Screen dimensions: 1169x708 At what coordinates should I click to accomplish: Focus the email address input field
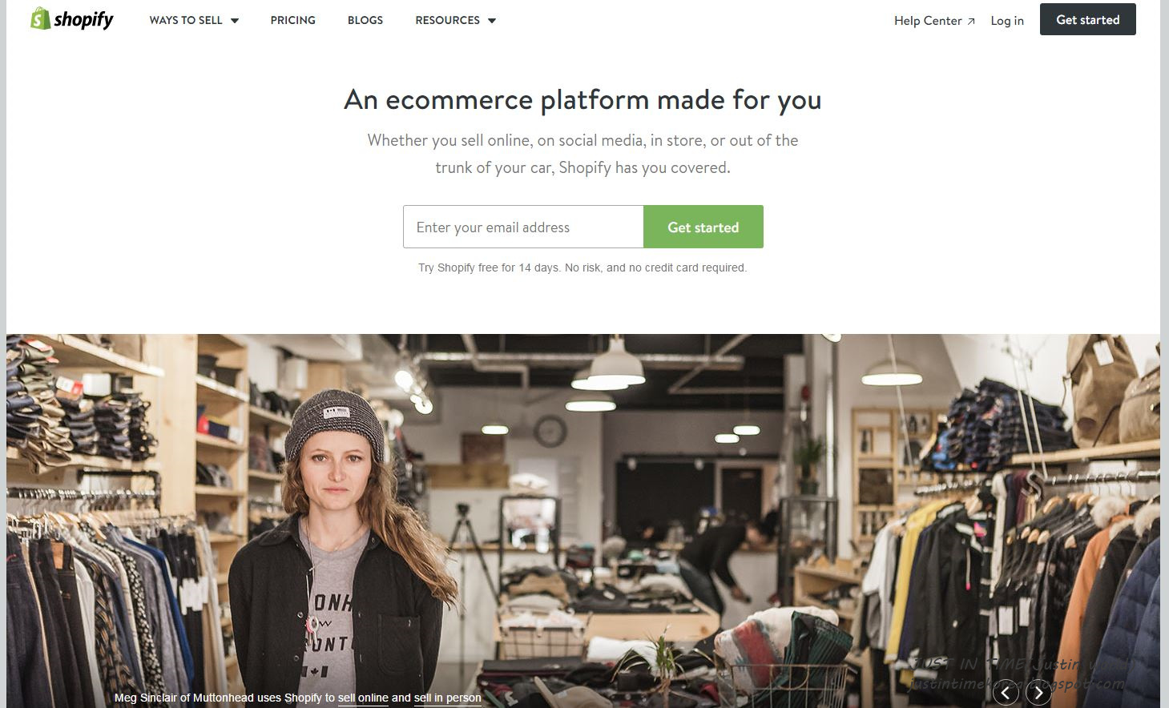tap(523, 227)
